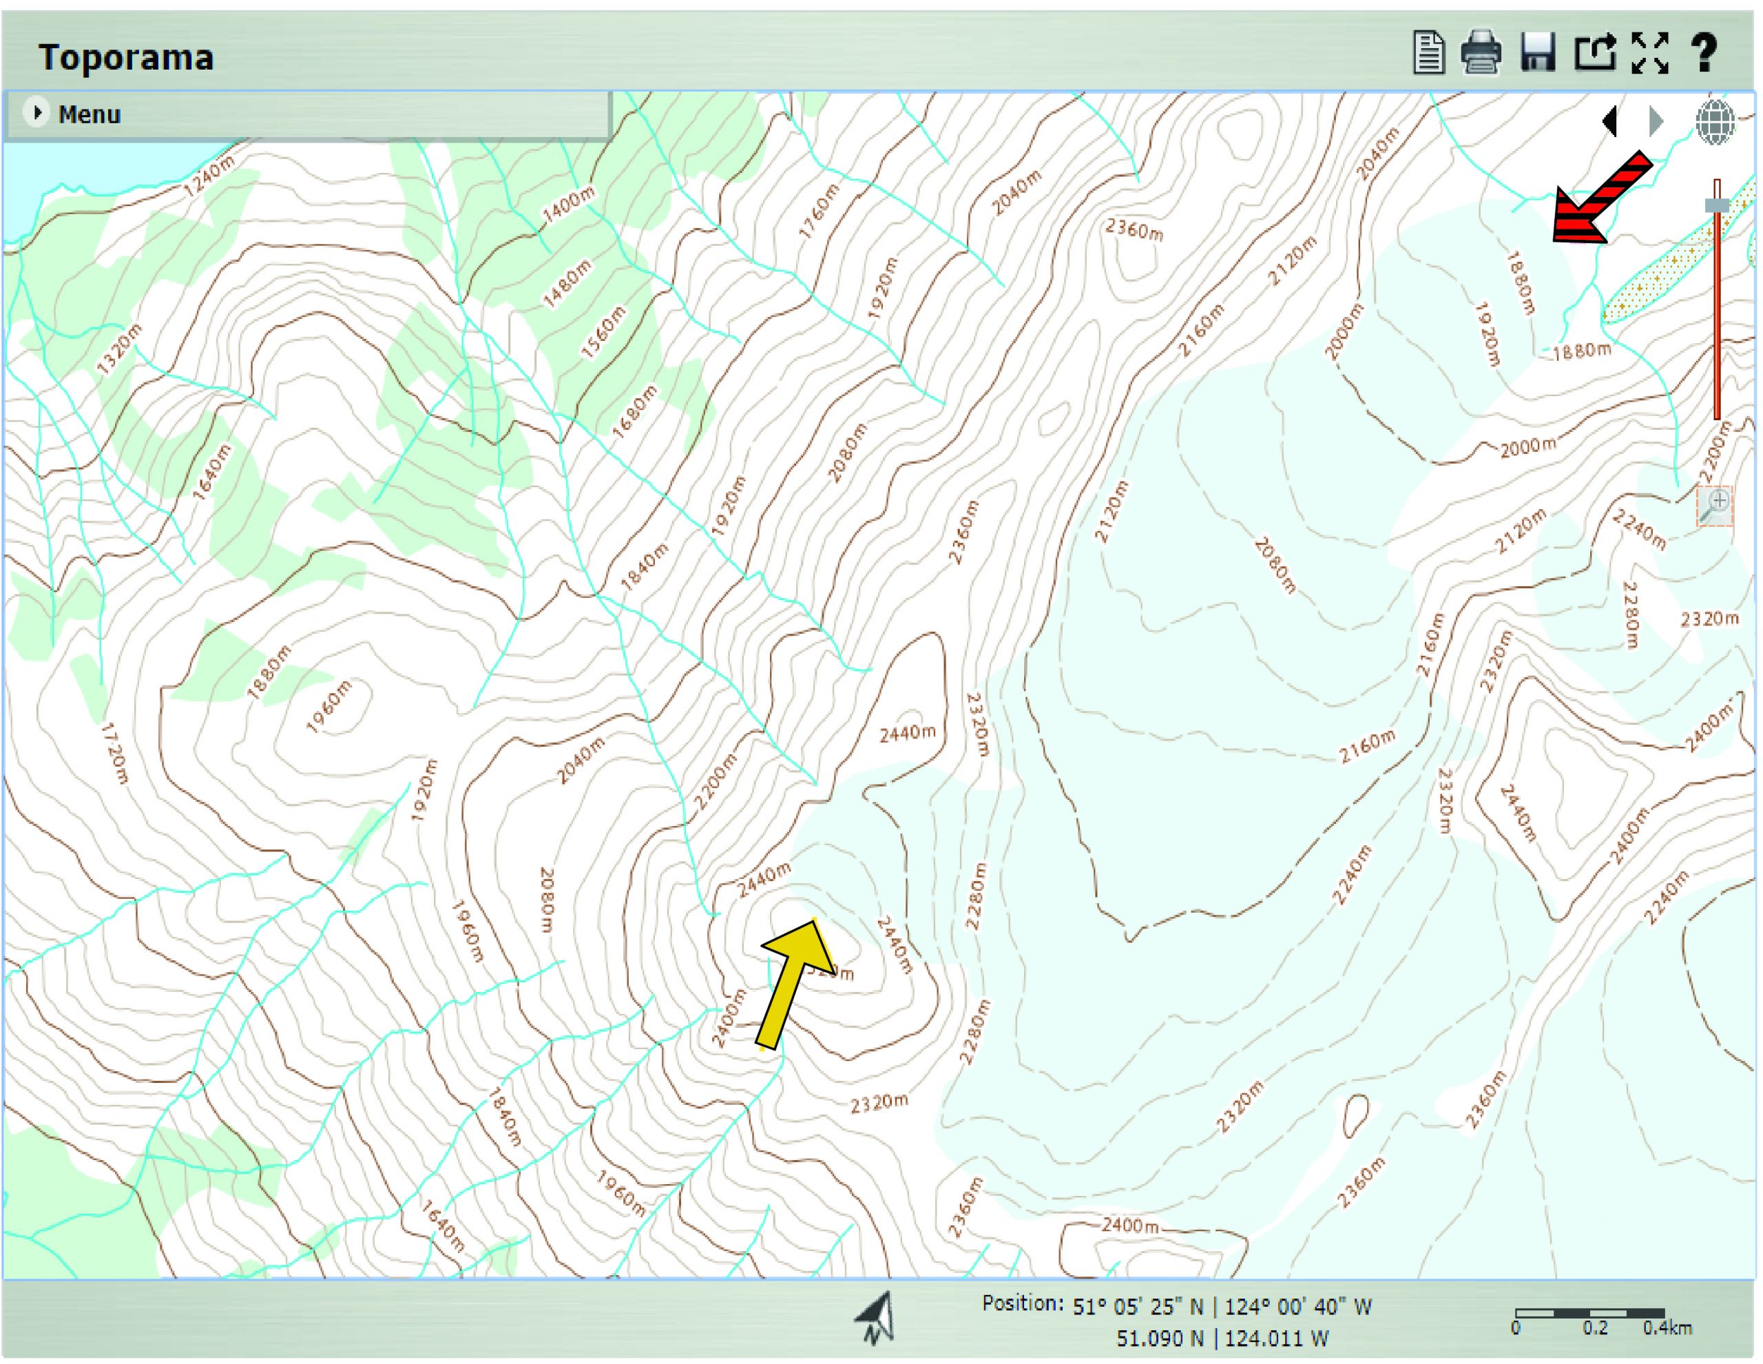1763x1364 pixels.
Task: Click the triangle arrow beside Menu
Action: point(36,112)
